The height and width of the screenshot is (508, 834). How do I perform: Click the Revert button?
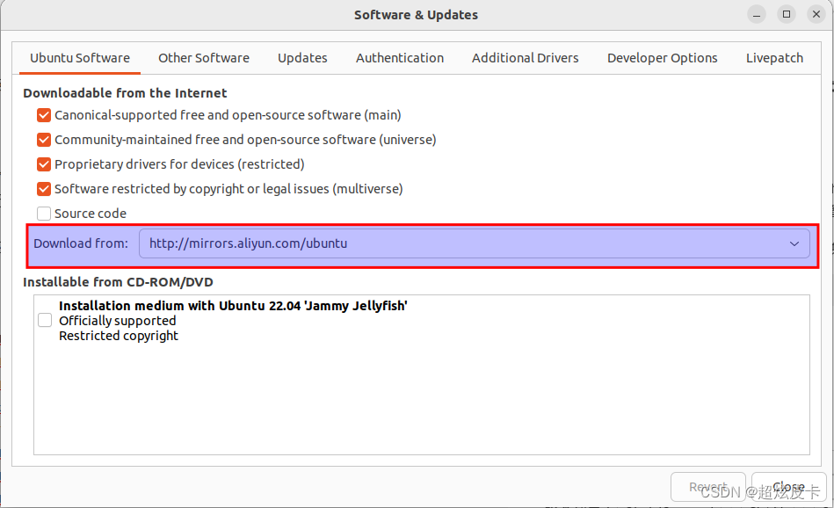click(708, 487)
